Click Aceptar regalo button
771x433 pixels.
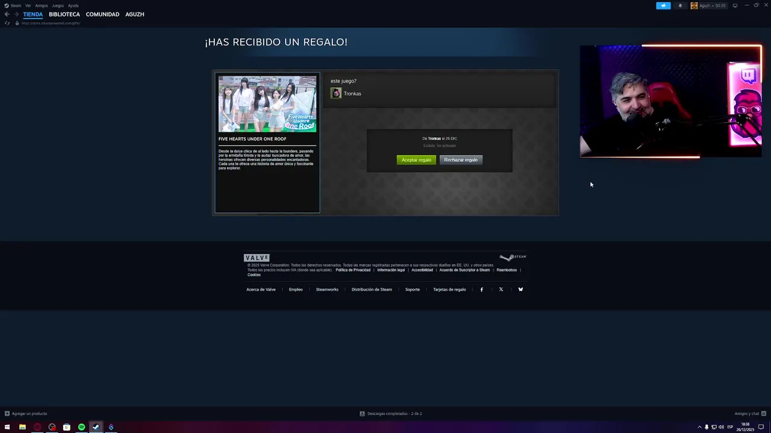pos(416,160)
